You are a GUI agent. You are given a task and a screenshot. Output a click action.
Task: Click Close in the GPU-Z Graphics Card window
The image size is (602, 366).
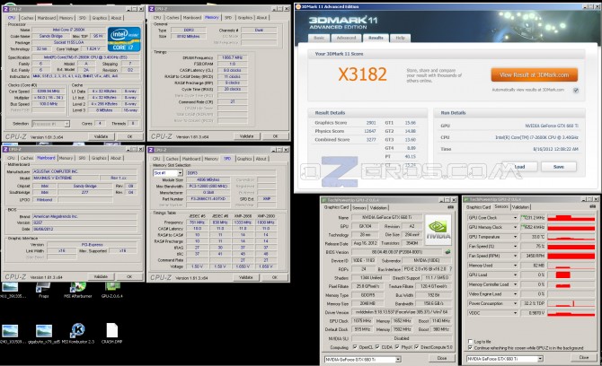tap(441, 358)
